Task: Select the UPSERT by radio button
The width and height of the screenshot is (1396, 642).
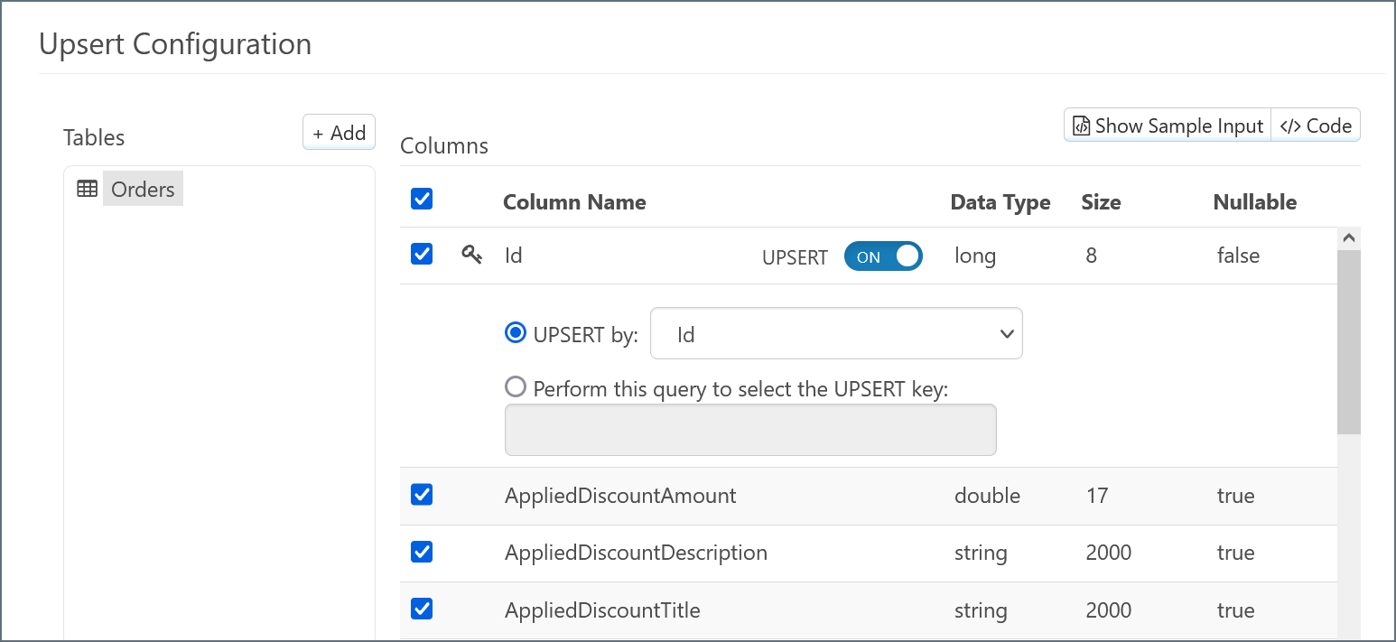Action: click(516, 333)
